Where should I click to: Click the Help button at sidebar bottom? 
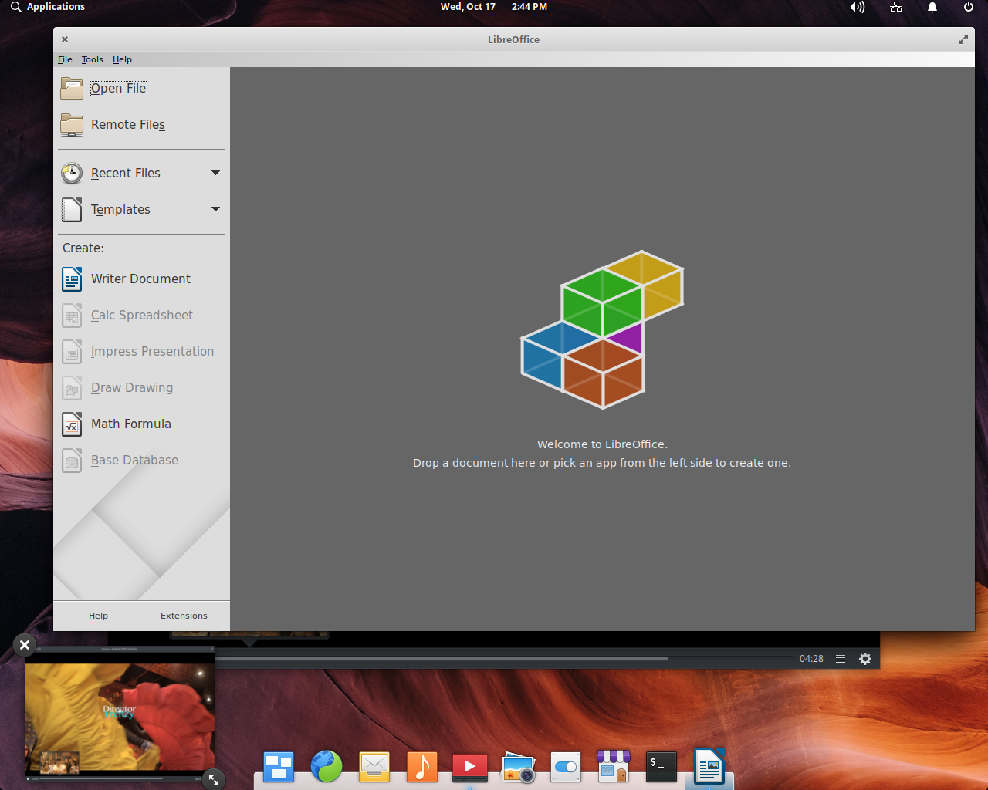click(98, 616)
